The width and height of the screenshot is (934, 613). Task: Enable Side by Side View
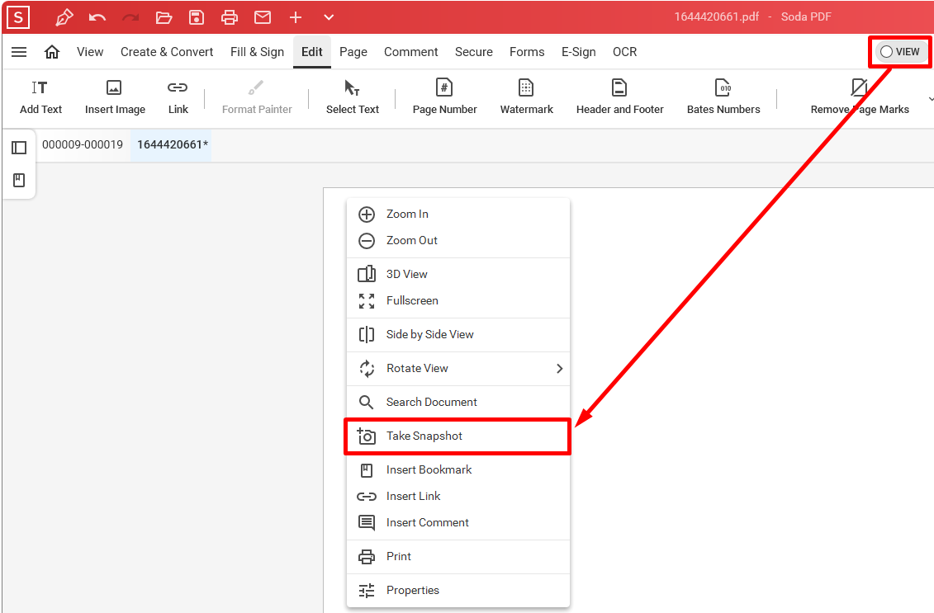(x=458, y=334)
